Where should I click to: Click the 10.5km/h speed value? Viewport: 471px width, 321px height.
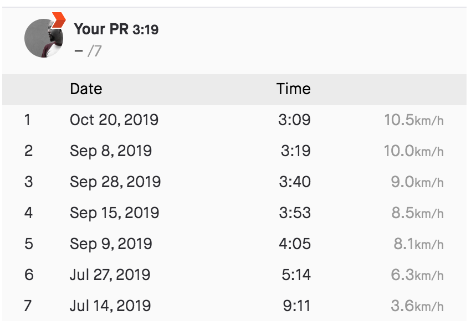click(x=414, y=120)
